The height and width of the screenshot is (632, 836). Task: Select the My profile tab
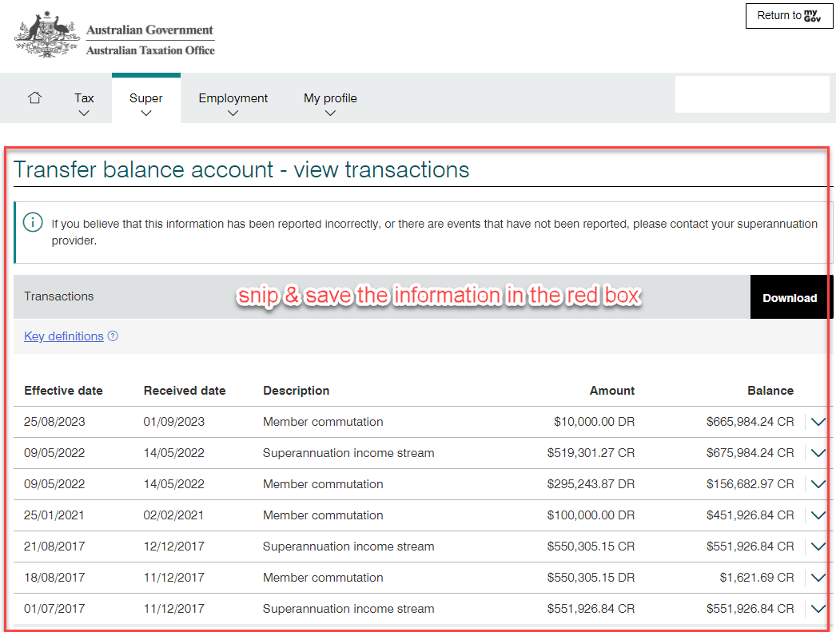(x=329, y=97)
